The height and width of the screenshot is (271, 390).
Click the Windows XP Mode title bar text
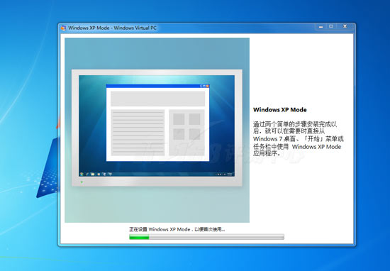point(113,28)
